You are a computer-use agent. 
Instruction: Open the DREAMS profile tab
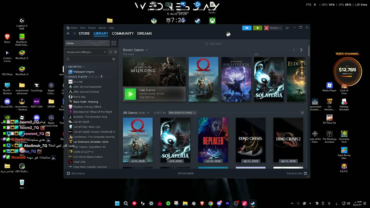tap(145, 34)
